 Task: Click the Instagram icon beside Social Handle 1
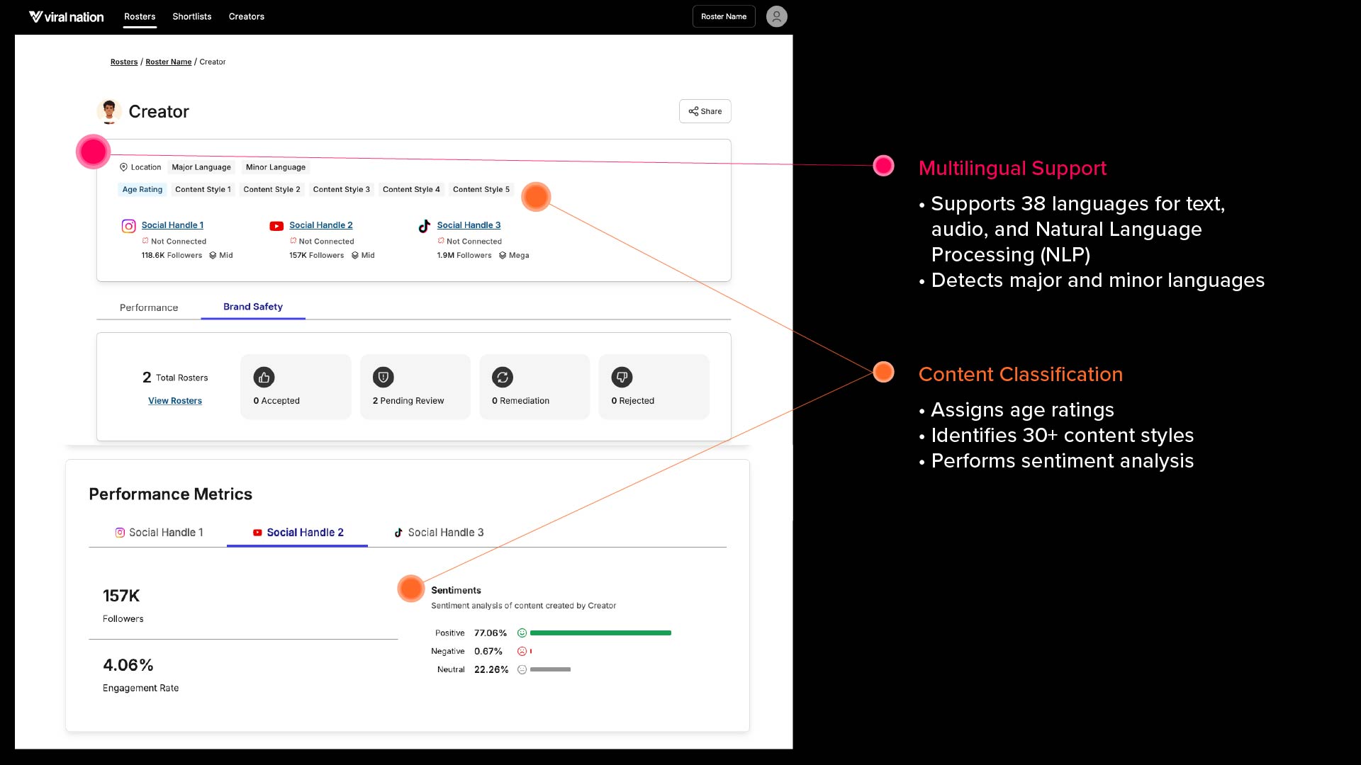128,226
